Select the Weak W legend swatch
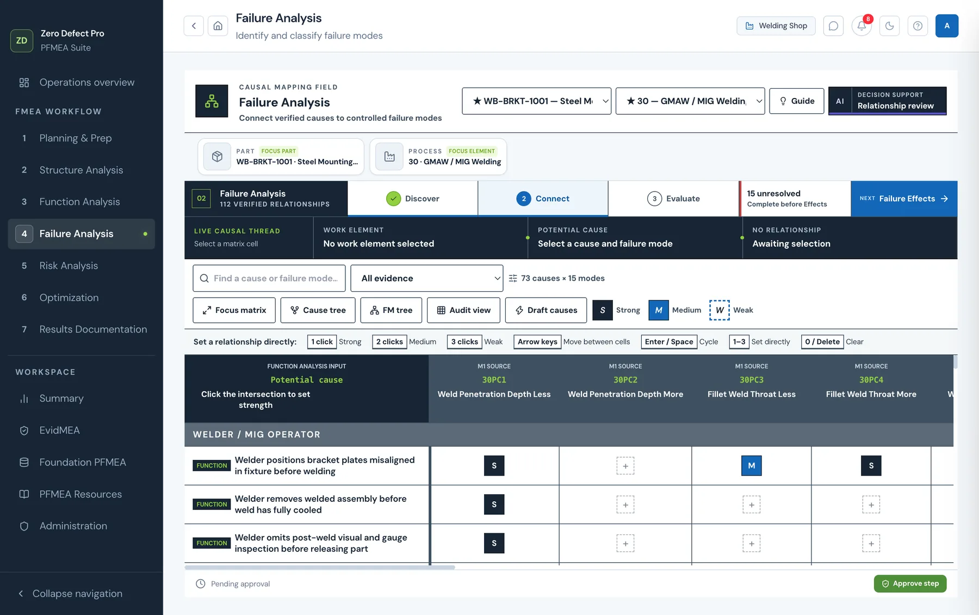Screen dimensions: 979x615 click(x=720, y=310)
